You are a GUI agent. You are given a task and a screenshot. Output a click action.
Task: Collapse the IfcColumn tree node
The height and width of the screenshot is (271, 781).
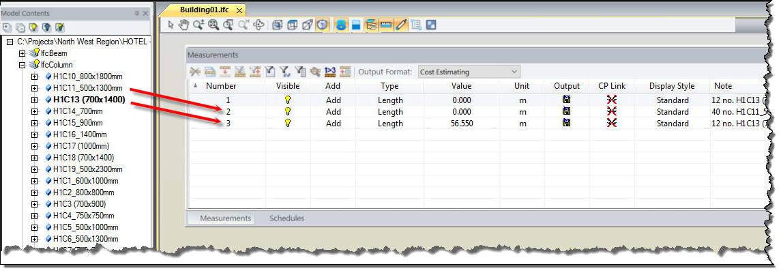click(x=22, y=65)
